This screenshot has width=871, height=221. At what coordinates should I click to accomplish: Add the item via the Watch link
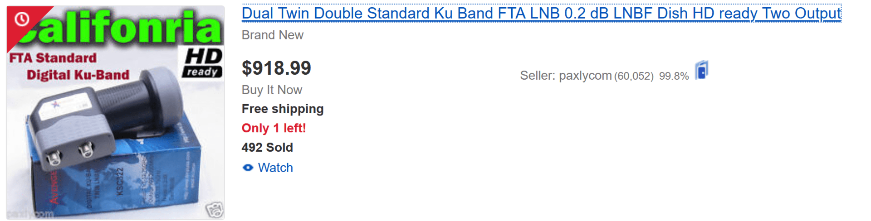pyautogui.click(x=275, y=168)
